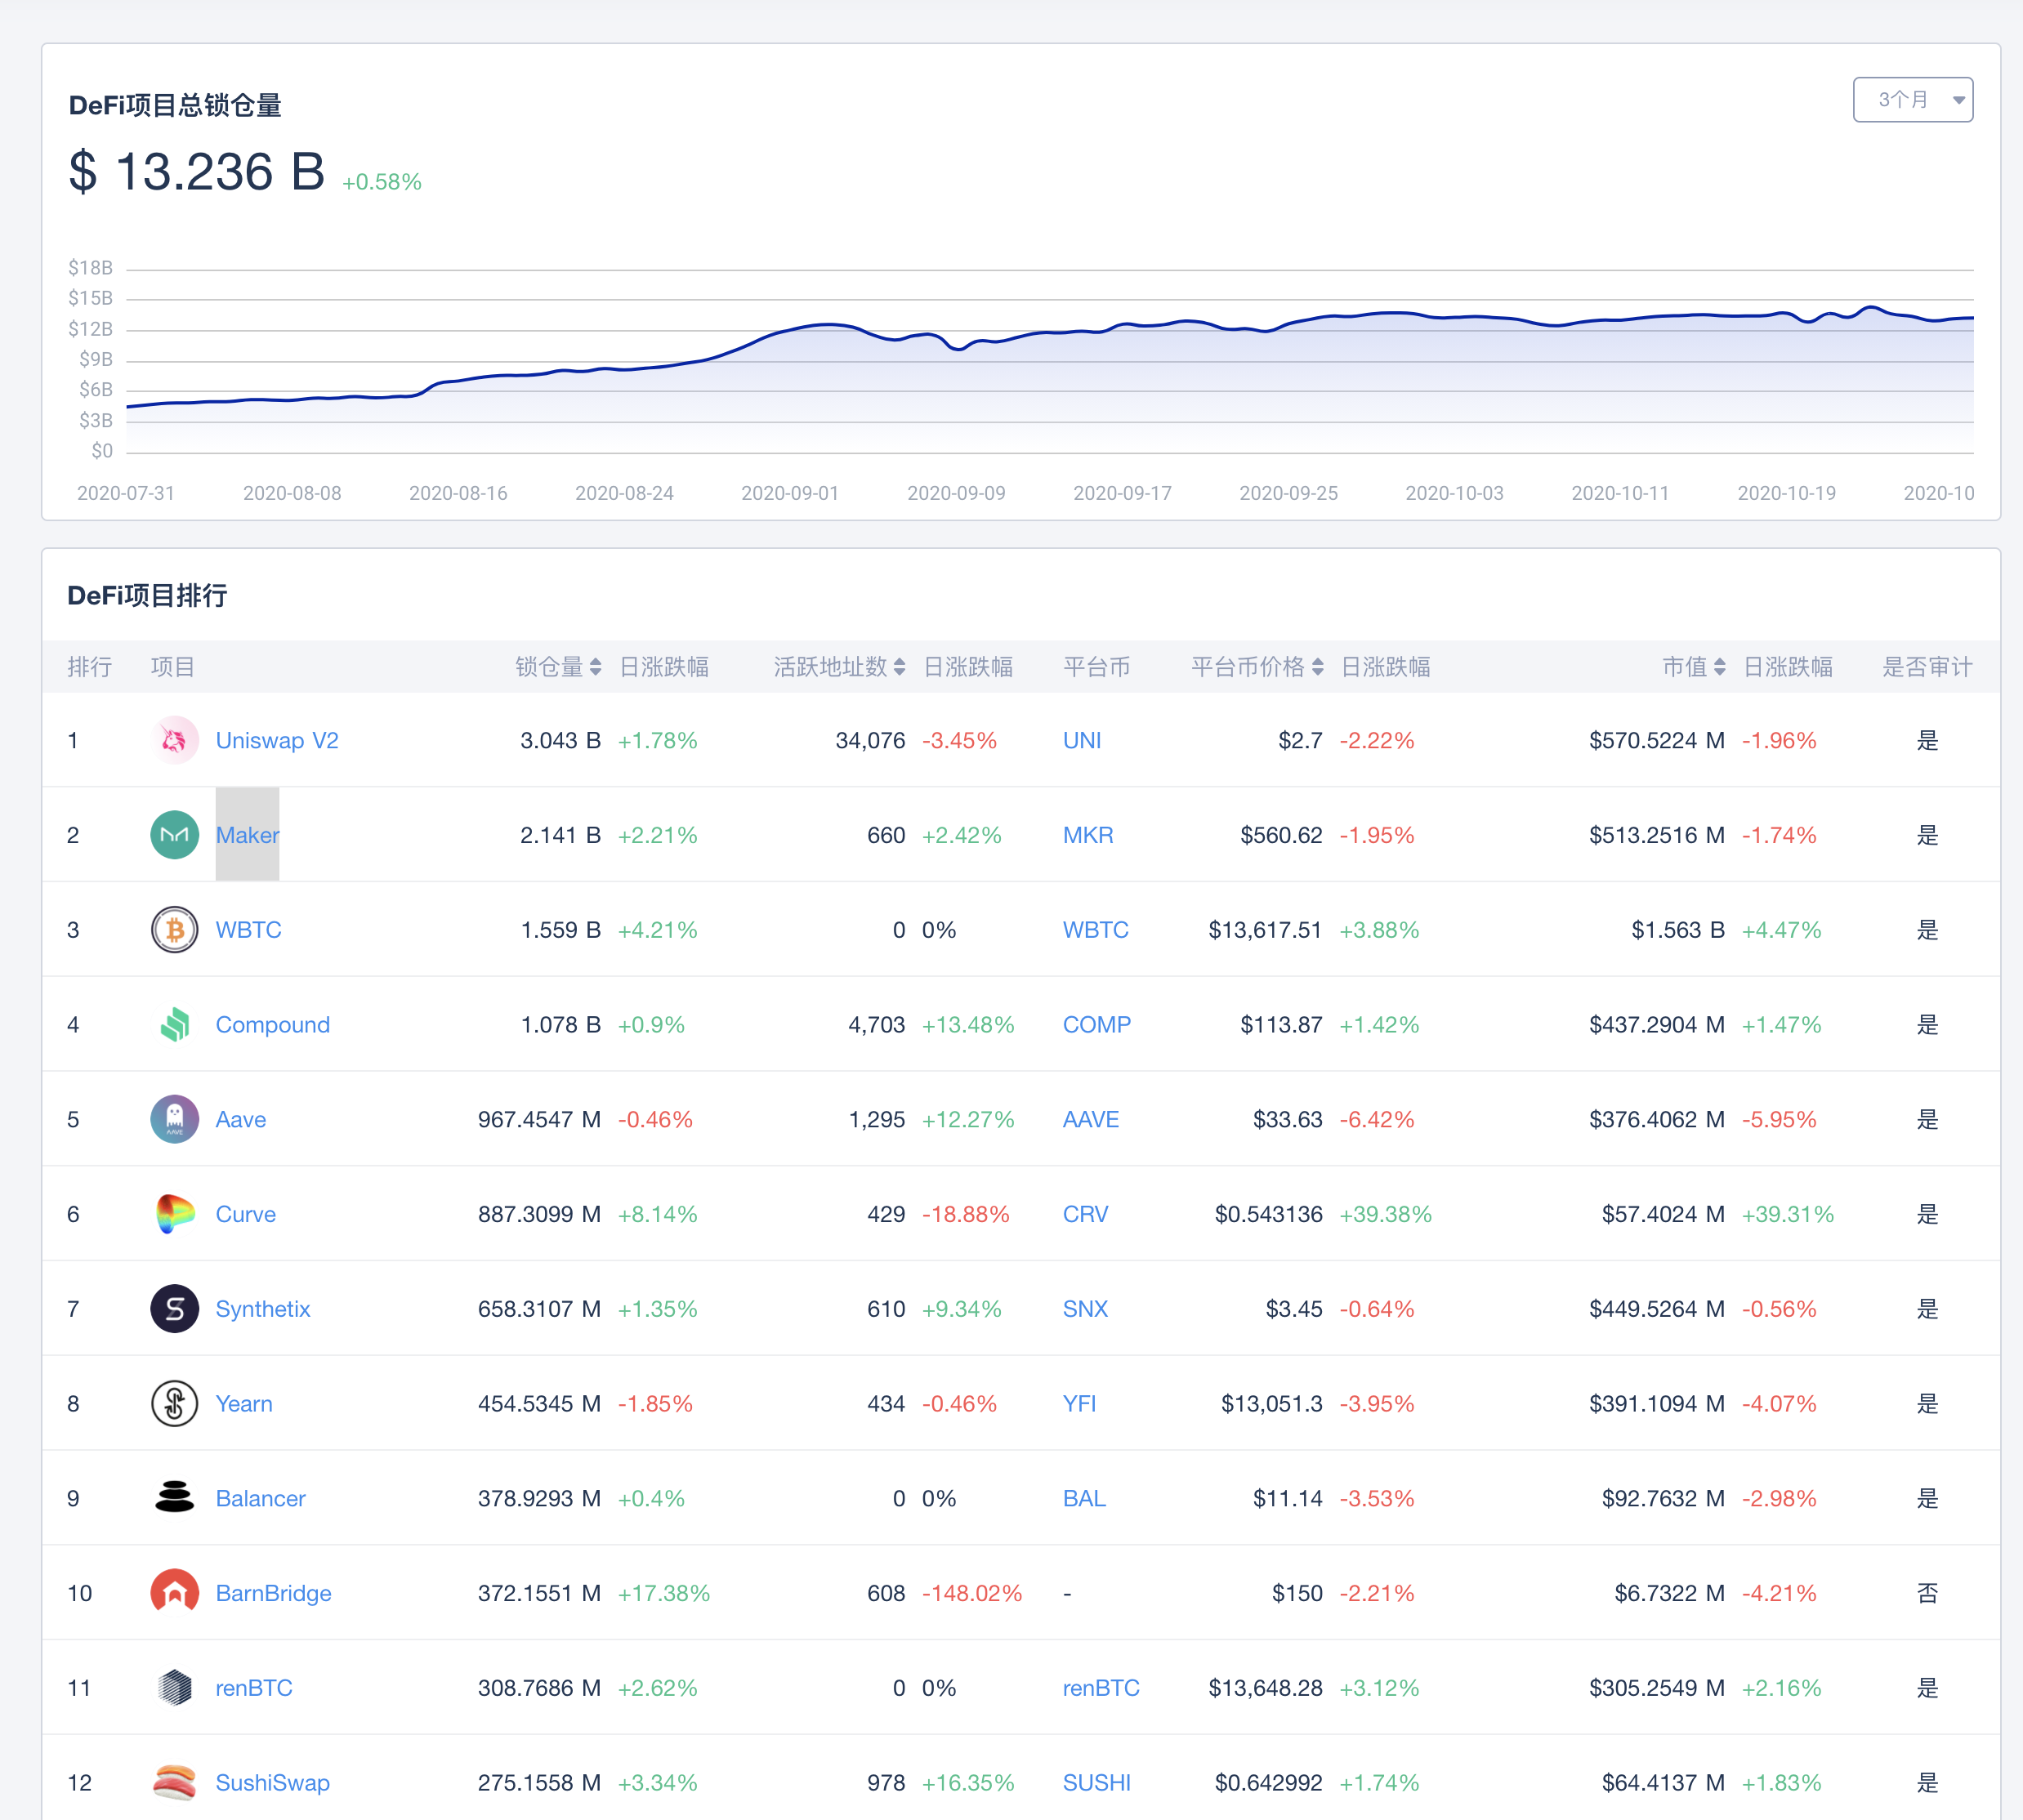
Task: Click Yearn's token price $13,051.3
Action: pyautogui.click(x=1272, y=1404)
